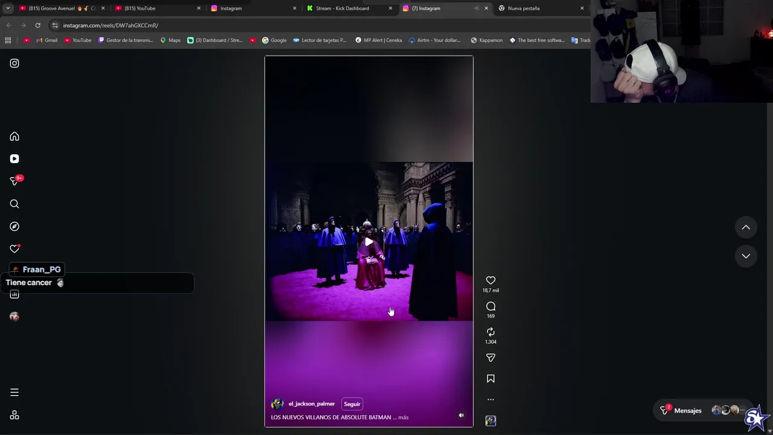Open profile avatar in left sidebar
This screenshot has height=435, width=773.
tap(14, 317)
